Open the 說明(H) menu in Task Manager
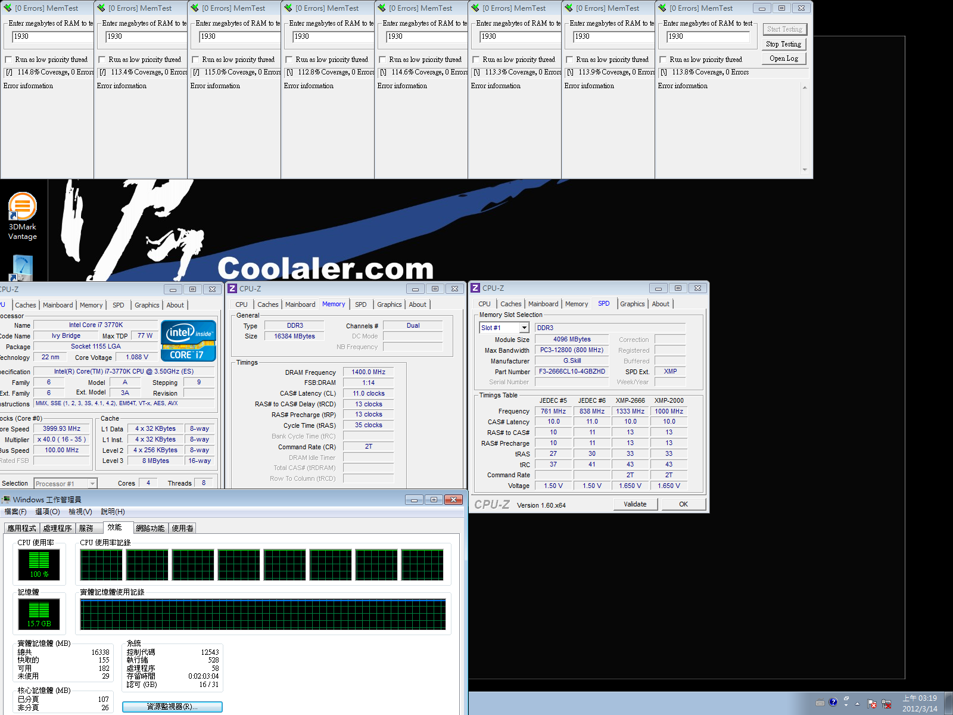Screen dimensions: 953x715 [x=113, y=512]
